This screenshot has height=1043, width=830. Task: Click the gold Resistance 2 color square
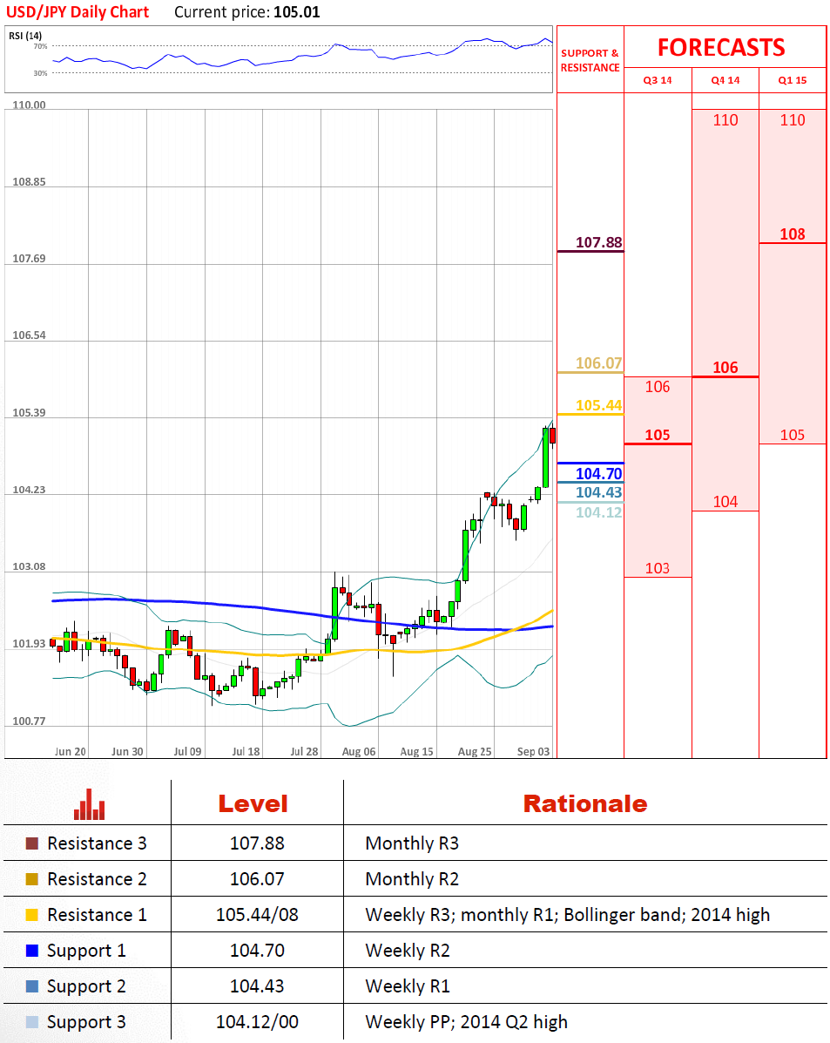click(x=32, y=879)
